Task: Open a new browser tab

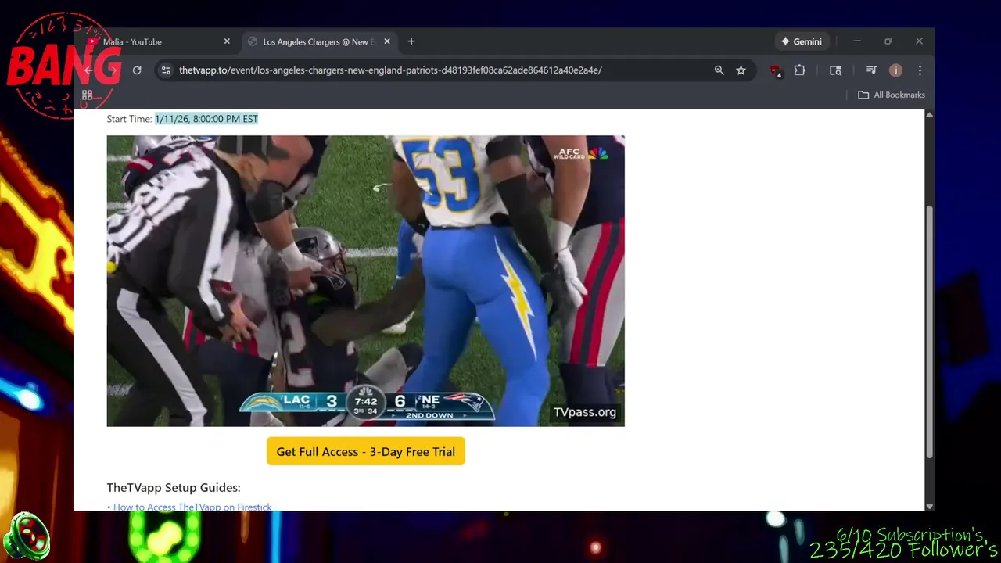Action: click(x=411, y=41)
